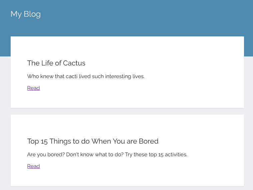Click the "Try these top 15 activities" sentence
This screenshot has height=190, width=253.
(156, 155)
